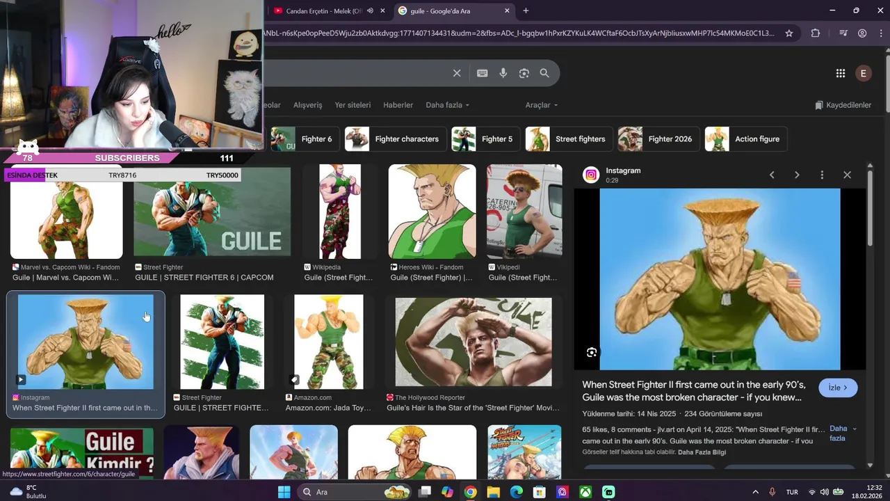
Task: Expand the Araçlar dropdown
Action: 542,105
